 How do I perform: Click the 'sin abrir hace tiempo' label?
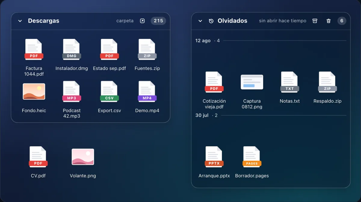click(282, 21)
